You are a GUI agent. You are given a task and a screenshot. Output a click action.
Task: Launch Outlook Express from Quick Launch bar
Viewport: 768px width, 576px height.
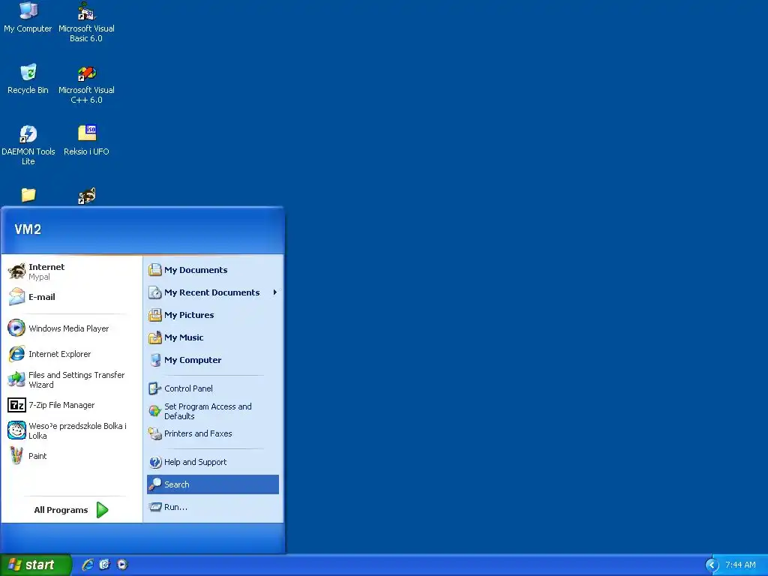[105, 565]
